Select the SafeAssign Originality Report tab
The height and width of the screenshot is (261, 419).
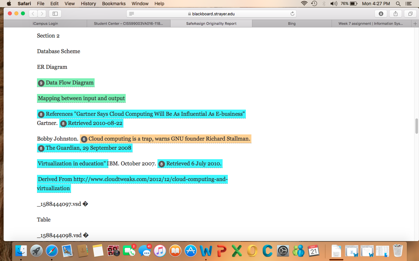point(211,23)
